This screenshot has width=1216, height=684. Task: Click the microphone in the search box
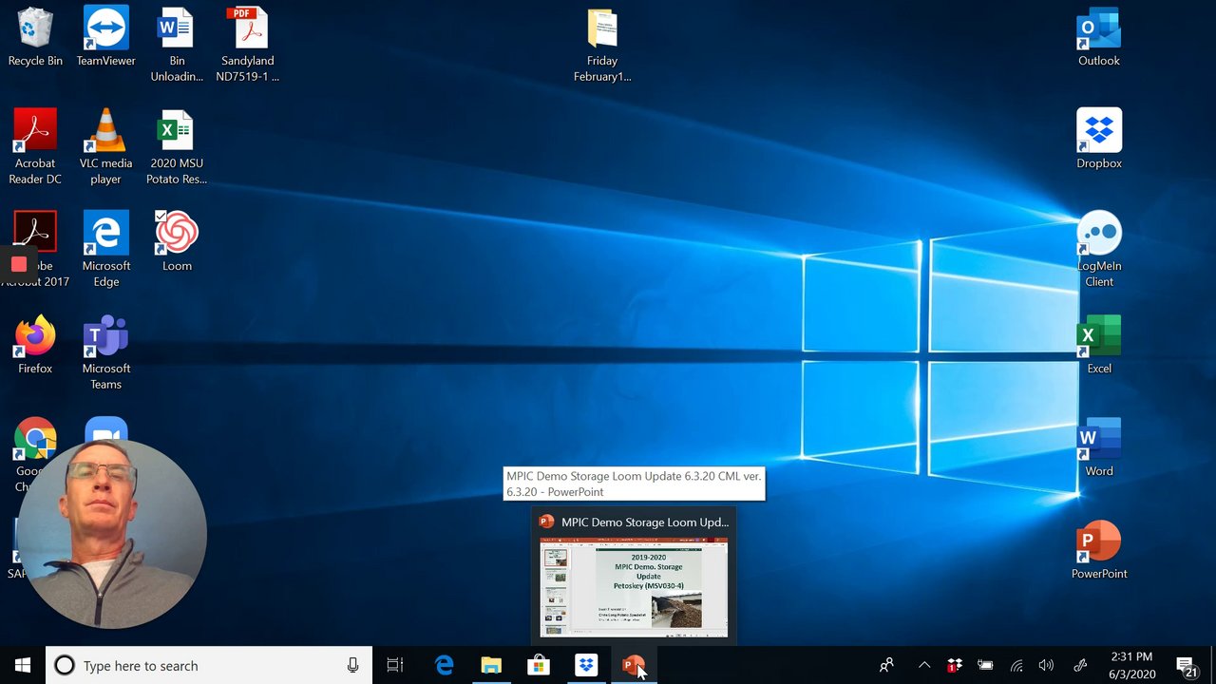352,666
